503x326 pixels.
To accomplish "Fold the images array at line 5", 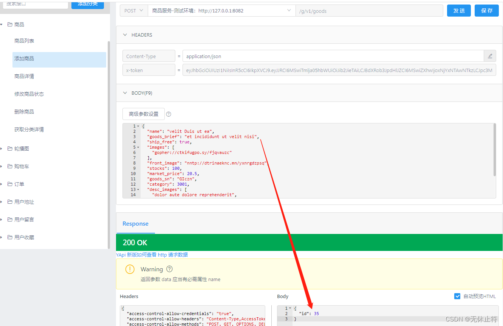I will [x=138, y=147].
